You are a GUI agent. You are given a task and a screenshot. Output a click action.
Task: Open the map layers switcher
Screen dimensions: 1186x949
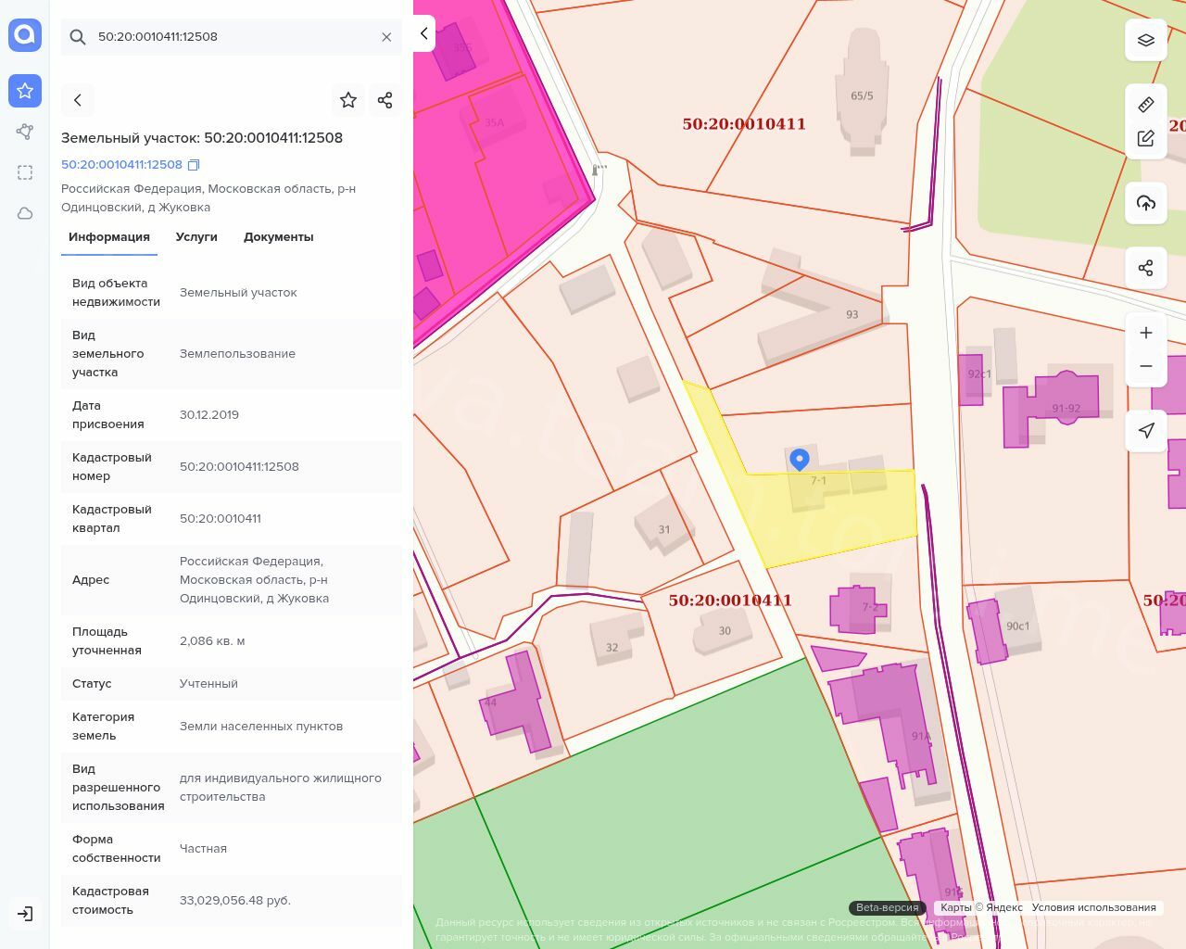(1146, 40)
